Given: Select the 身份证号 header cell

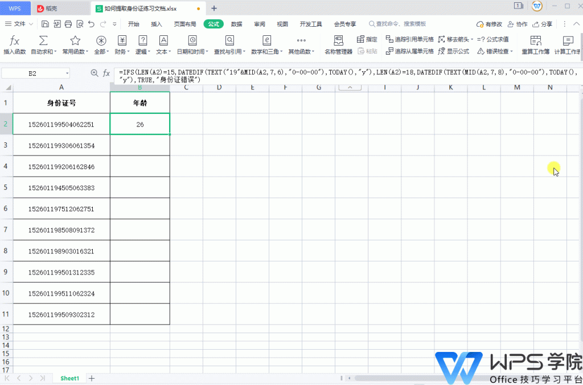Looking at the screenshot, I should (61, 103).
